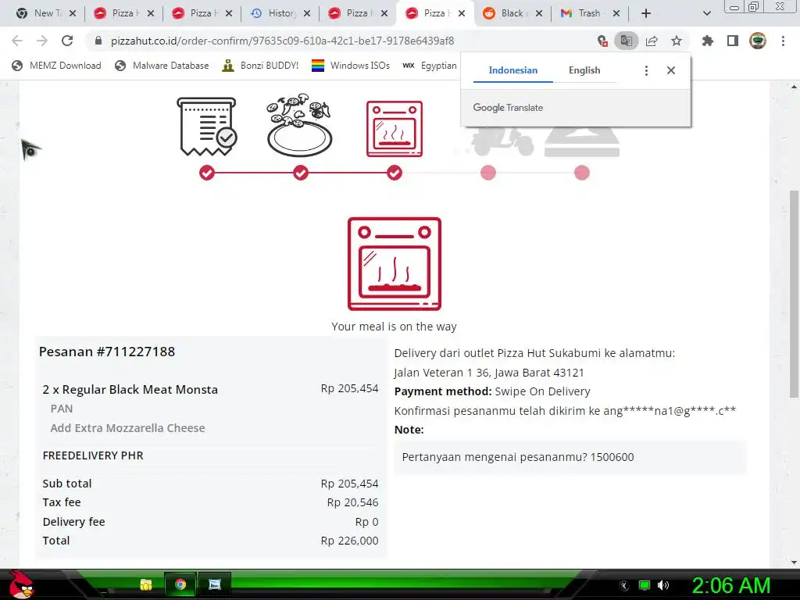Close the Google Translate popup

point(671,70)
